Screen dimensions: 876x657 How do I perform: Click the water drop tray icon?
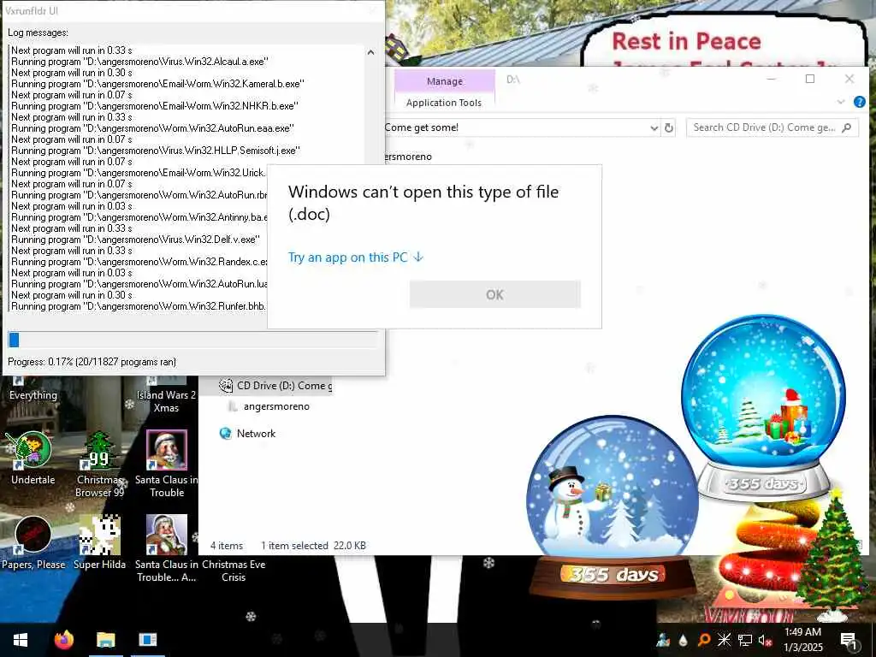[x=683, y=640]
